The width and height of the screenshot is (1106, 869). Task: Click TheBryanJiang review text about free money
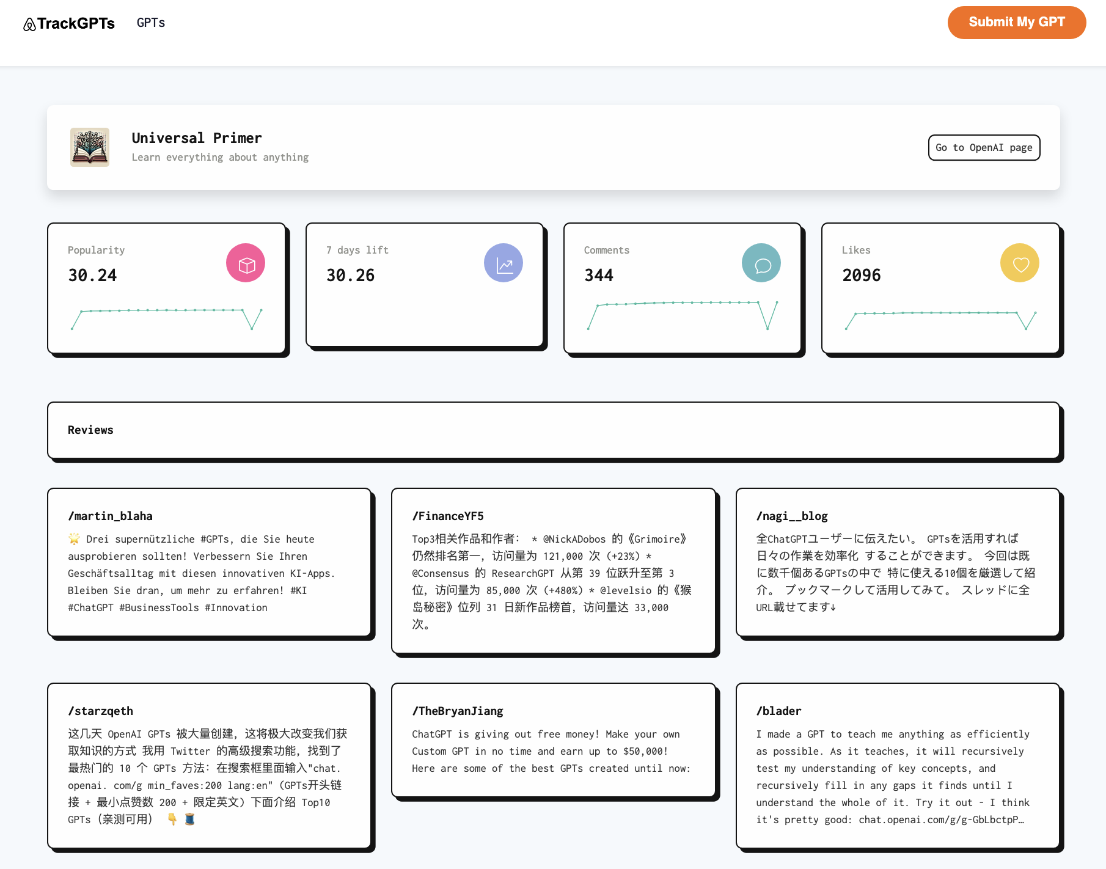pyautogui.click(x=551, y=751)
